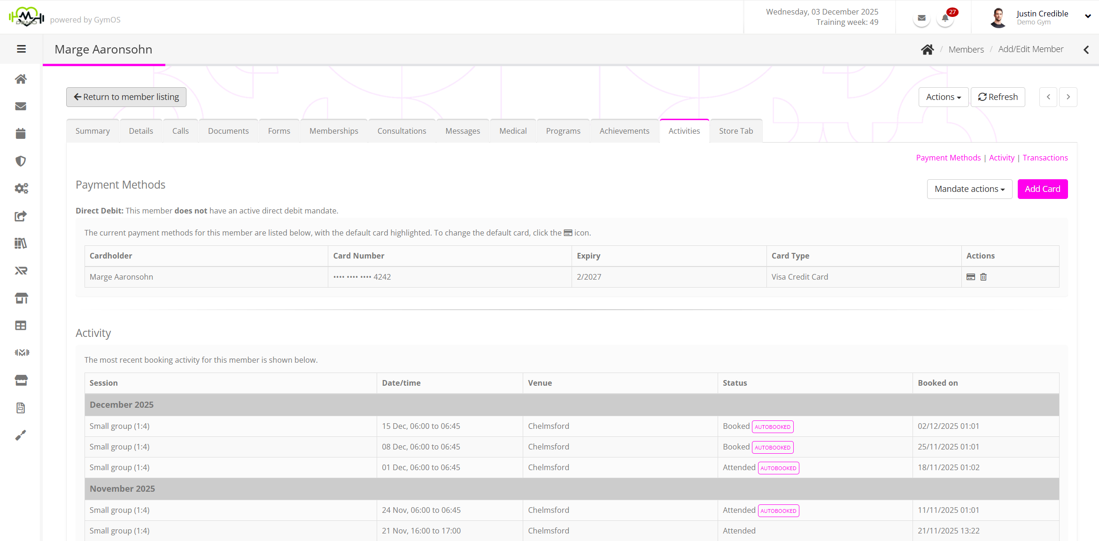Toggle the hamburger sidebar menu
This screenshot has width=1099, height=541.
(x=21, y=49)
